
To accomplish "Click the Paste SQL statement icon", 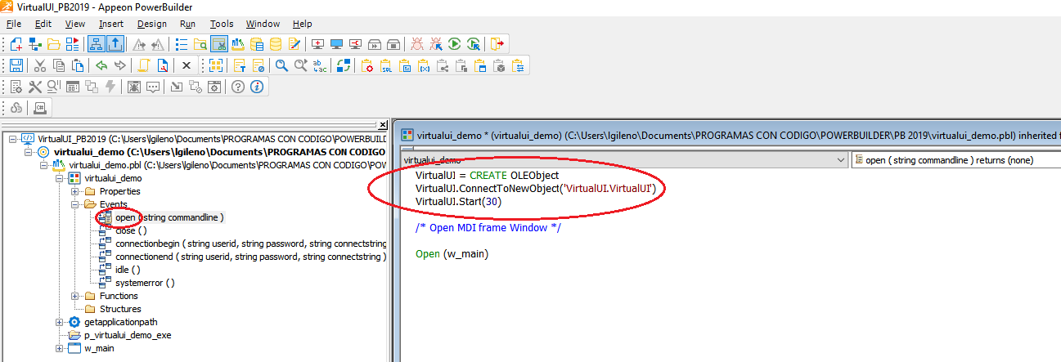I will 386,65.
